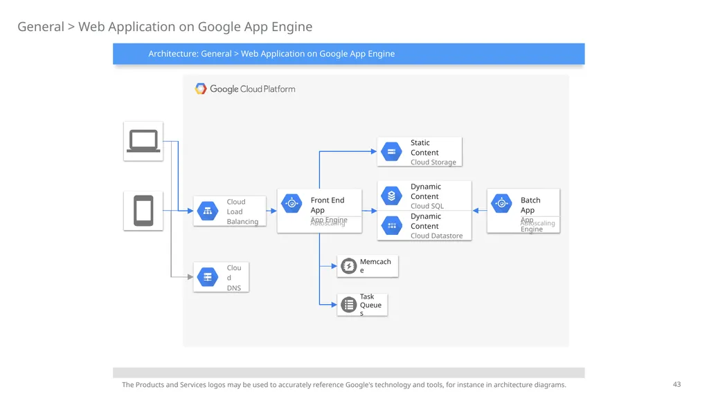Click the blue Architecture header banner text
The width and height of the screenshot is (709, 398).
click(x=271, y=54)
